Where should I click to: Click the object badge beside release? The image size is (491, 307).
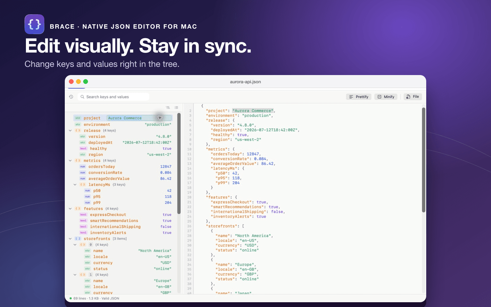point(78,131)
